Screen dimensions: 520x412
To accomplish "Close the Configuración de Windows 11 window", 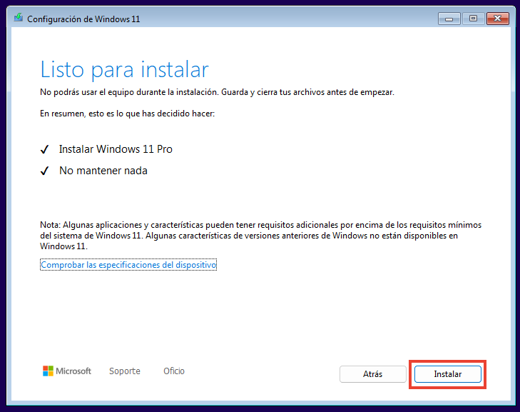I will [x=496, y=18].
